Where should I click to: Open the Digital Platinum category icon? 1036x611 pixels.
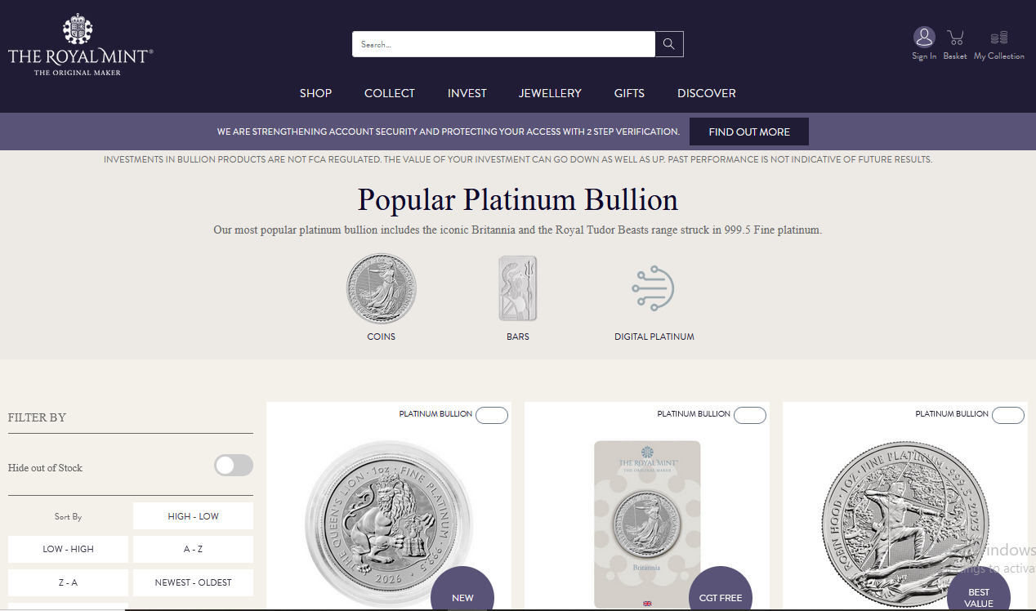(653, 288)
